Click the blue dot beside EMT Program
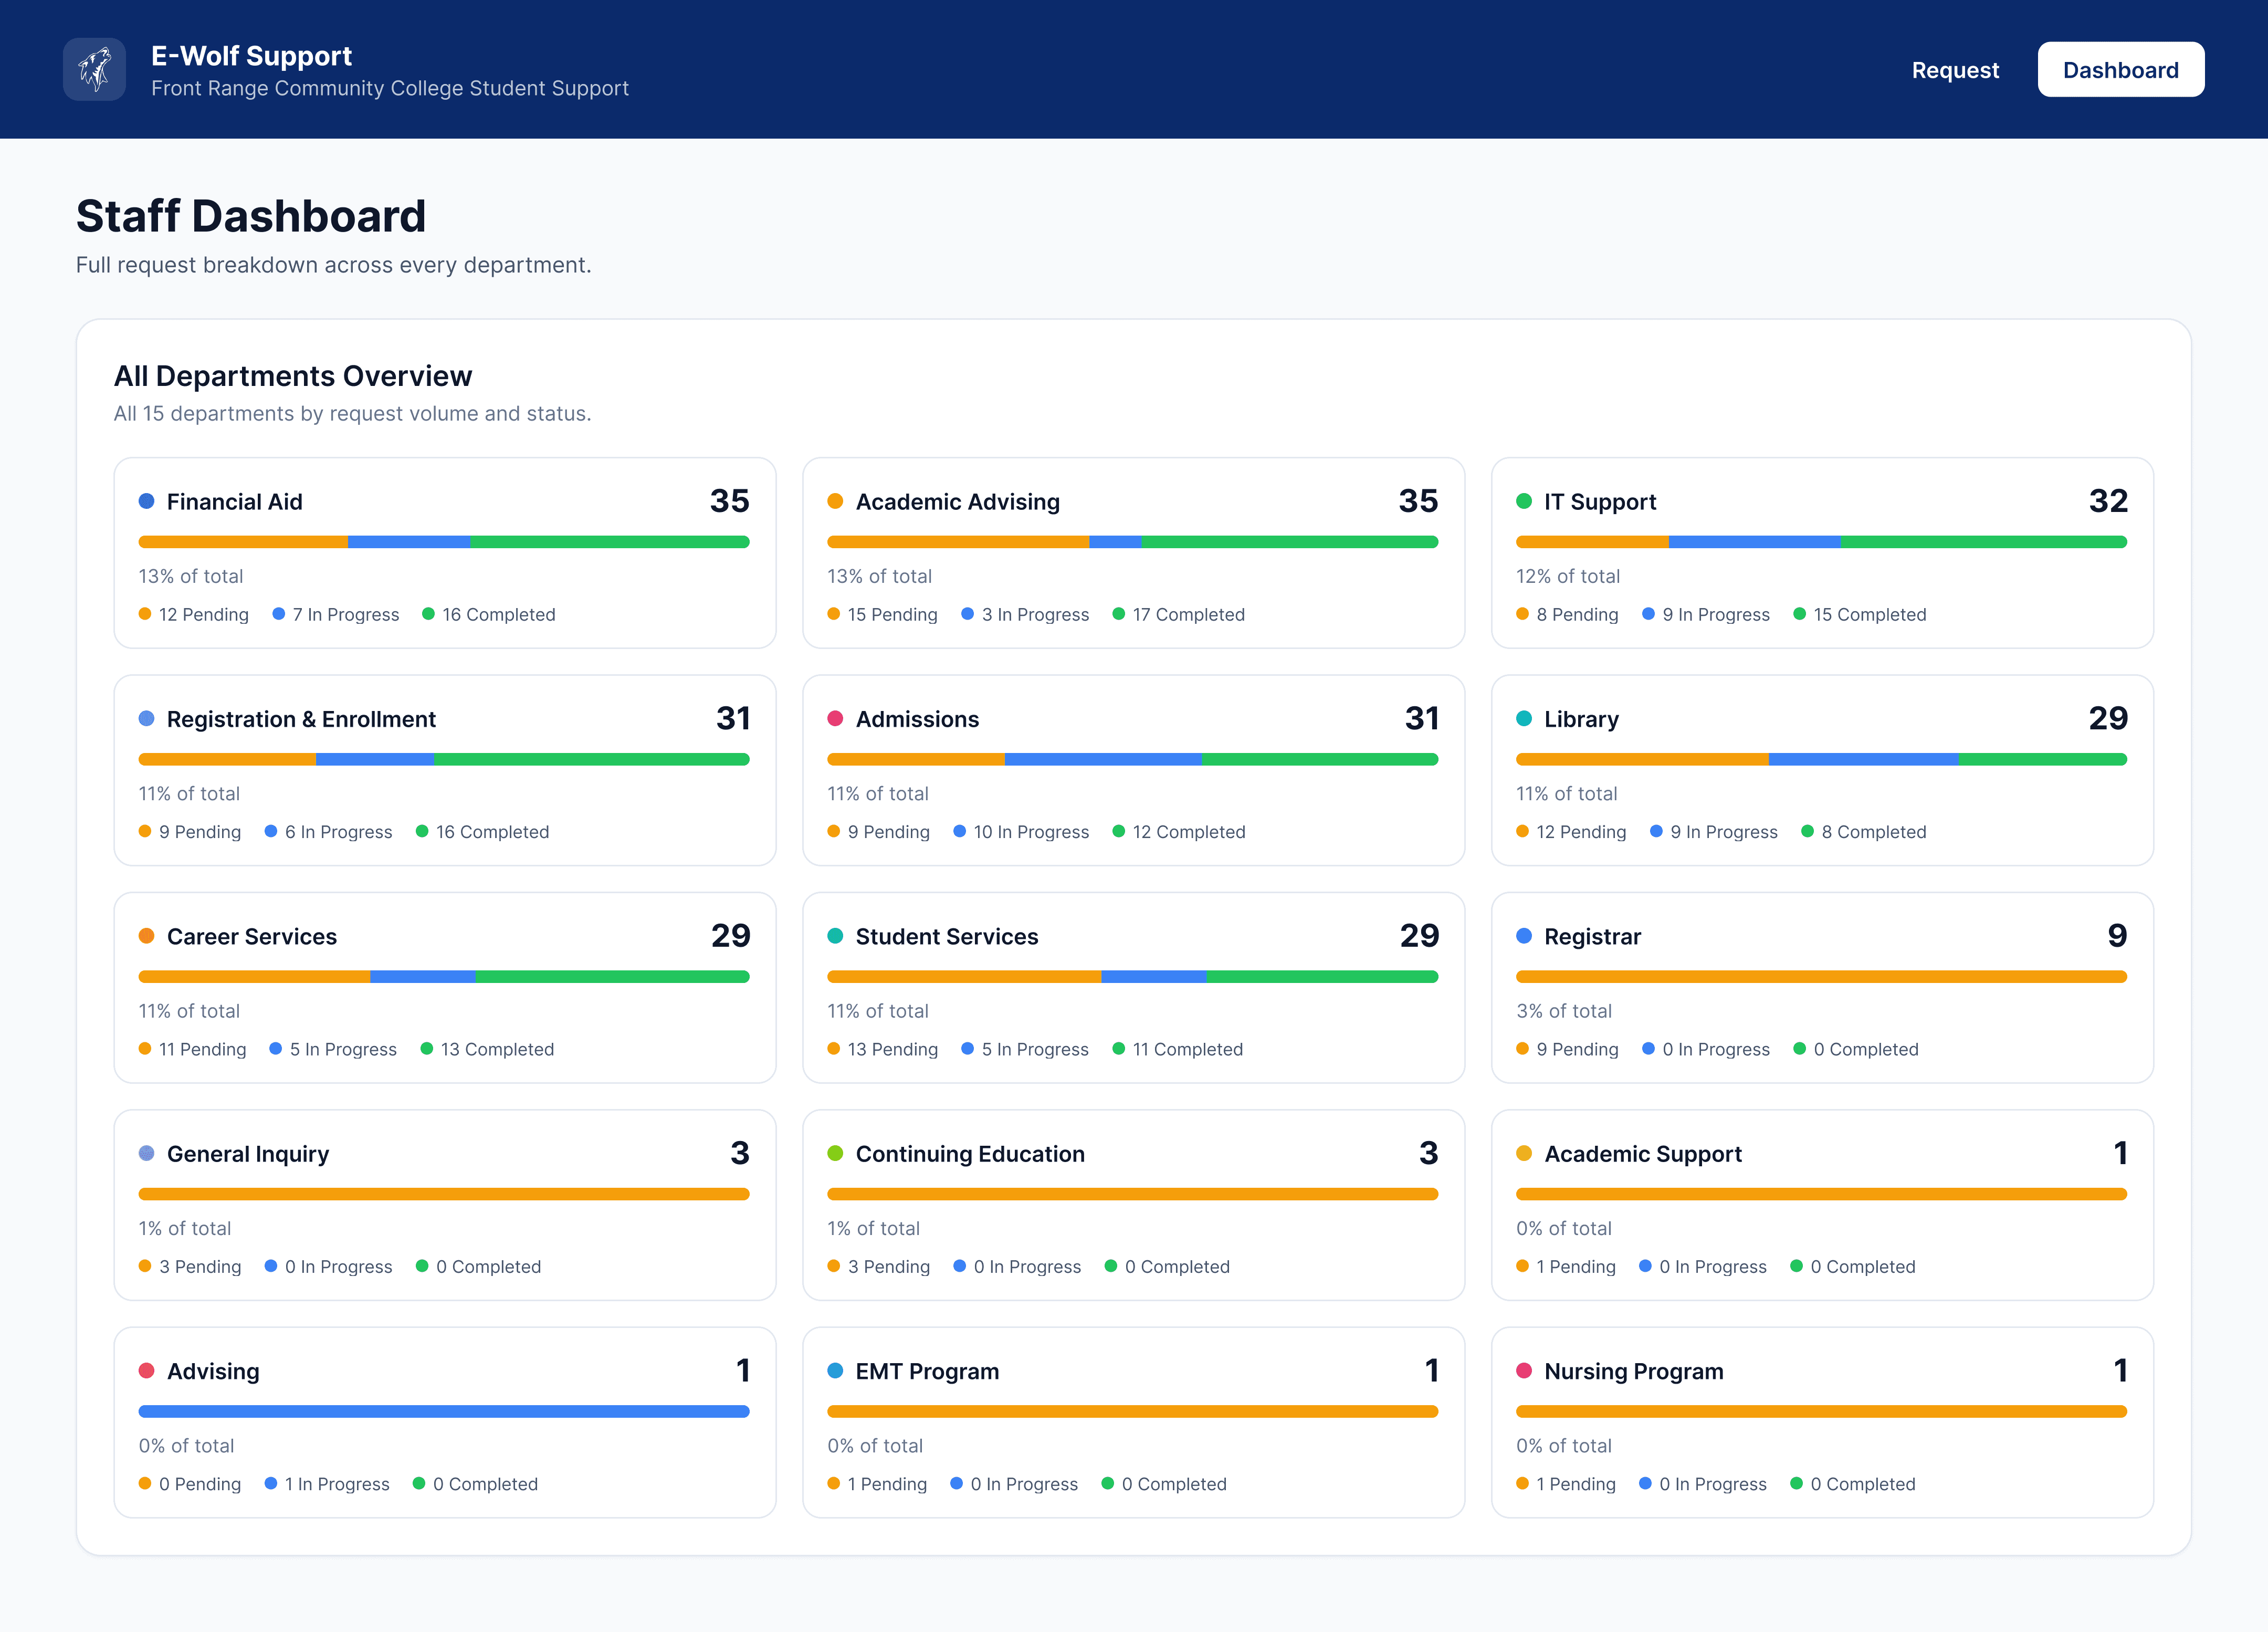 [x=835, y=1370]
